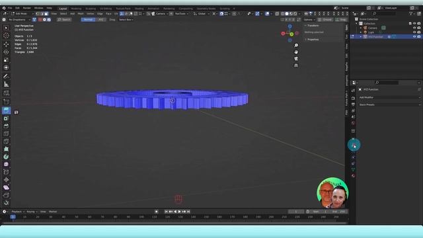Enable vertex select mode

pos(38,13)
